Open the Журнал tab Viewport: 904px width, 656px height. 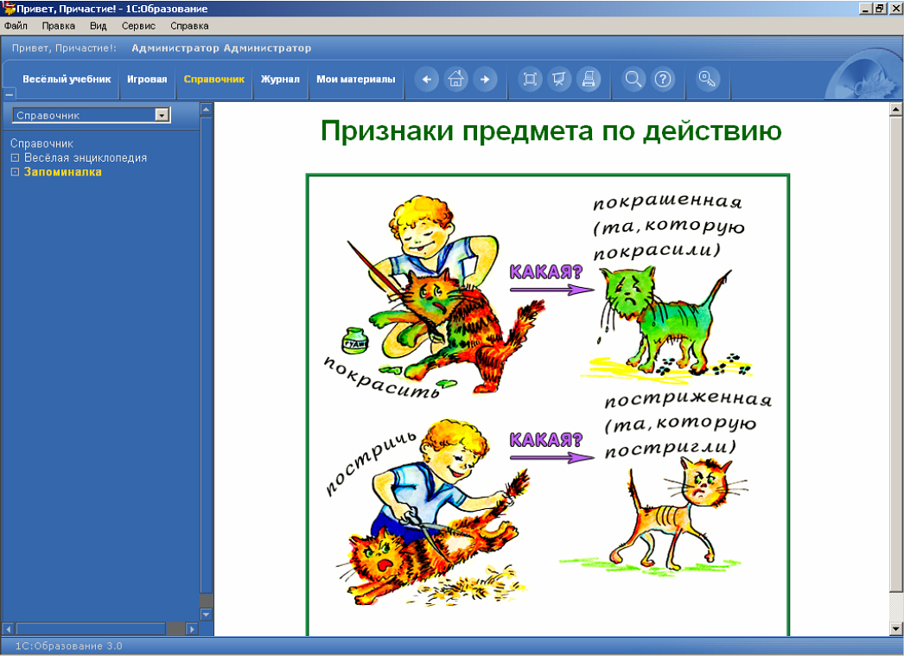(x=280, y=80)
